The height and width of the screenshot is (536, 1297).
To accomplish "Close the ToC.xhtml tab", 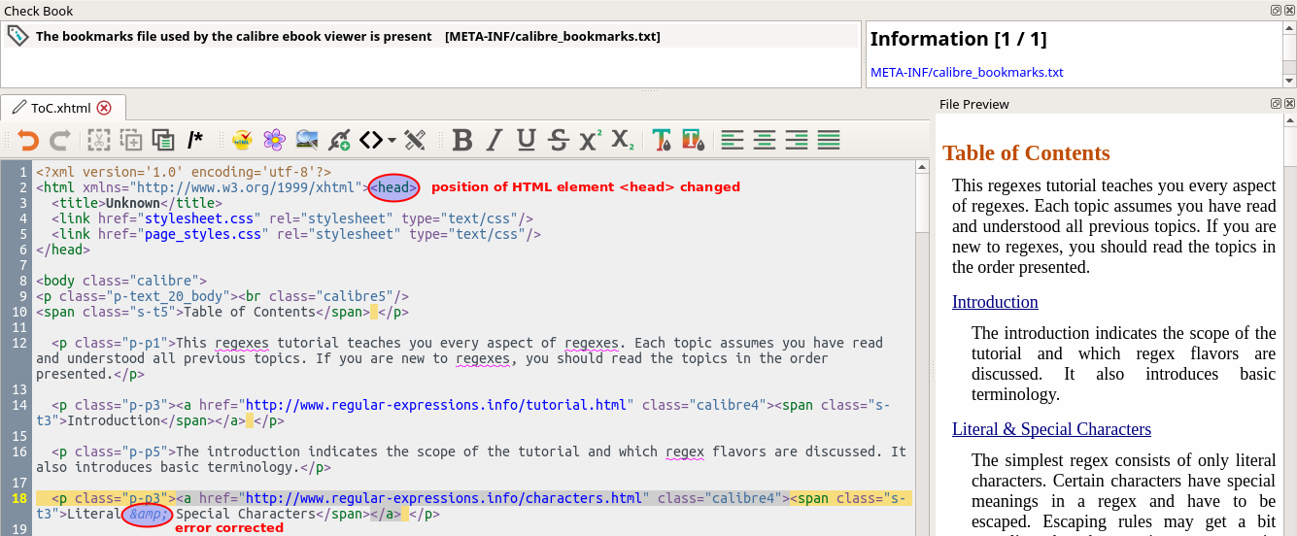I will tap(104, 108).
